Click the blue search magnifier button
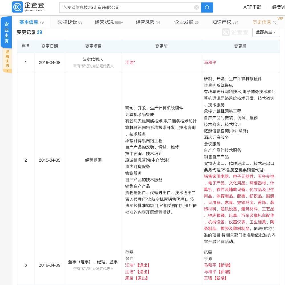Image resolution: width=285 pixels, height=285 pixels. click(207, 7)
